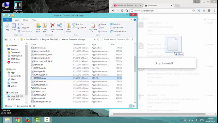The image size is (218, 123).
Task: Refresh the Explorer address bar location
Action: (x=98, y=40)
